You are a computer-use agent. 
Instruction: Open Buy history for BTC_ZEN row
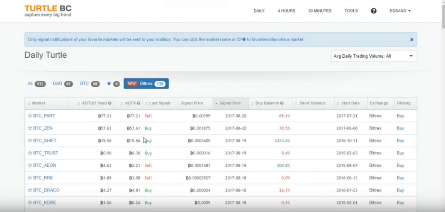click(400, 128)
